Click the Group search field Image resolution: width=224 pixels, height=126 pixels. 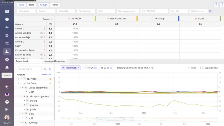coord(29,69)
